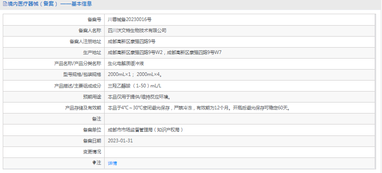Image resolution: width=382 pixels, height=173 pixels.
Task: Select the 备案日期 label cell
Action: click(53, 141)
